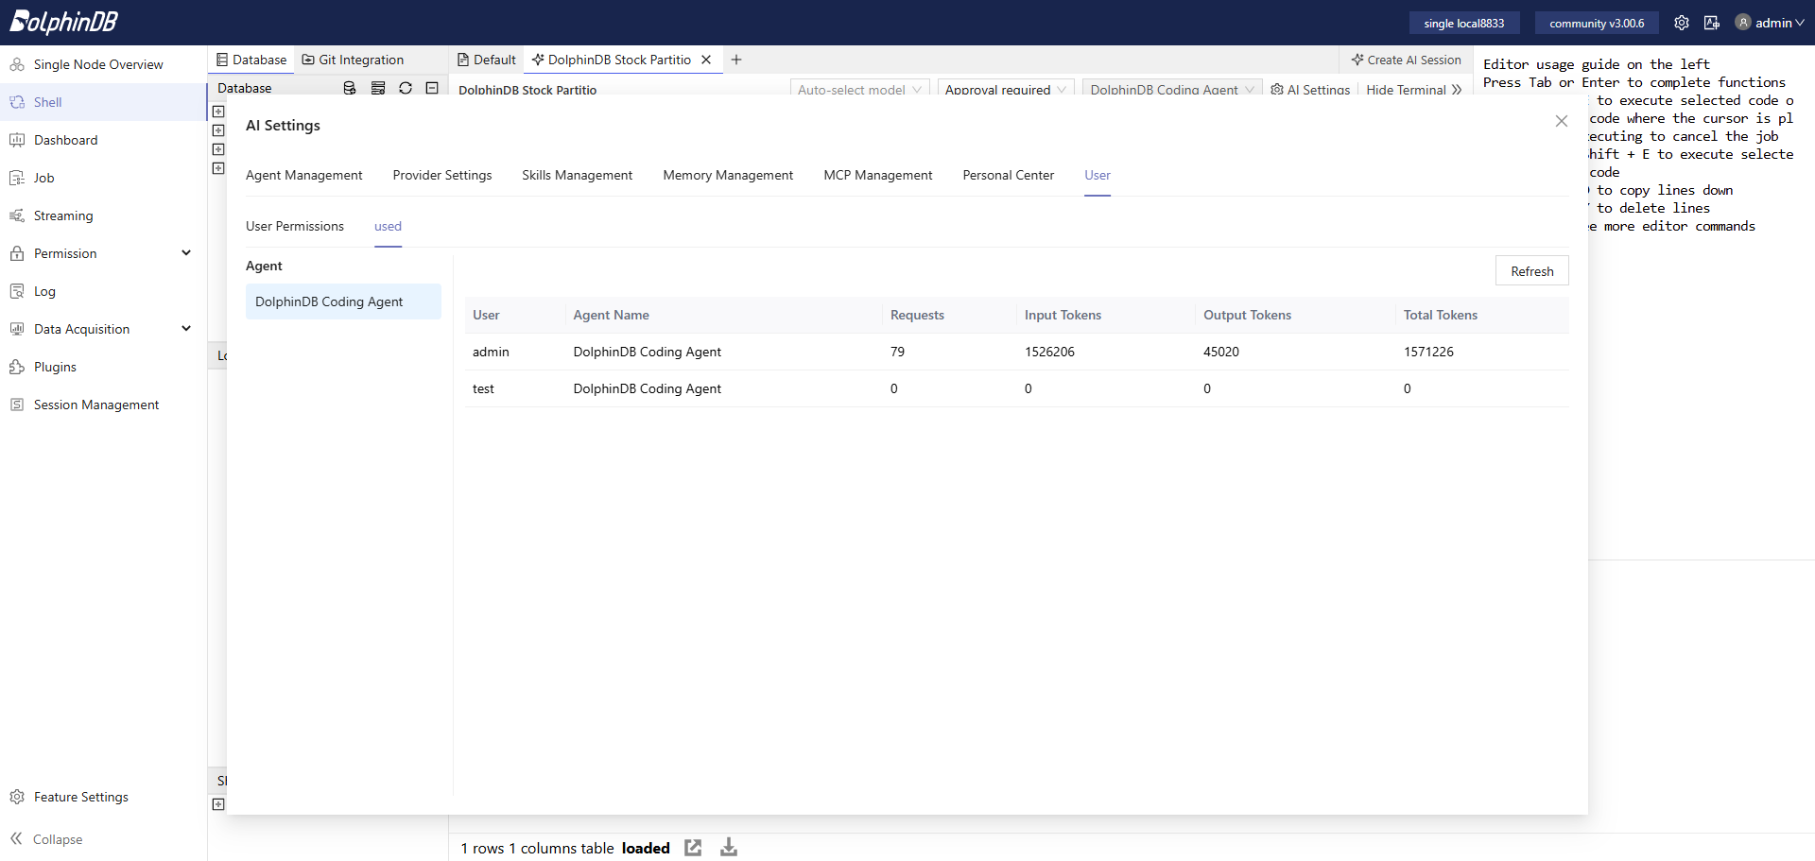This screenshot has height=861, width=1815.
Task: Switch to the Git Integration tab
Action: pyautogui.click(x=353, y=60)
